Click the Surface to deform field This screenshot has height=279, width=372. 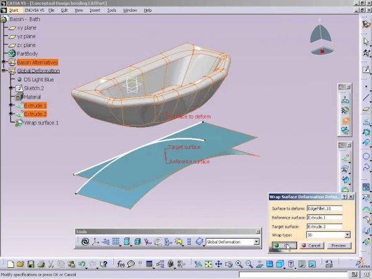pos(325,208)
